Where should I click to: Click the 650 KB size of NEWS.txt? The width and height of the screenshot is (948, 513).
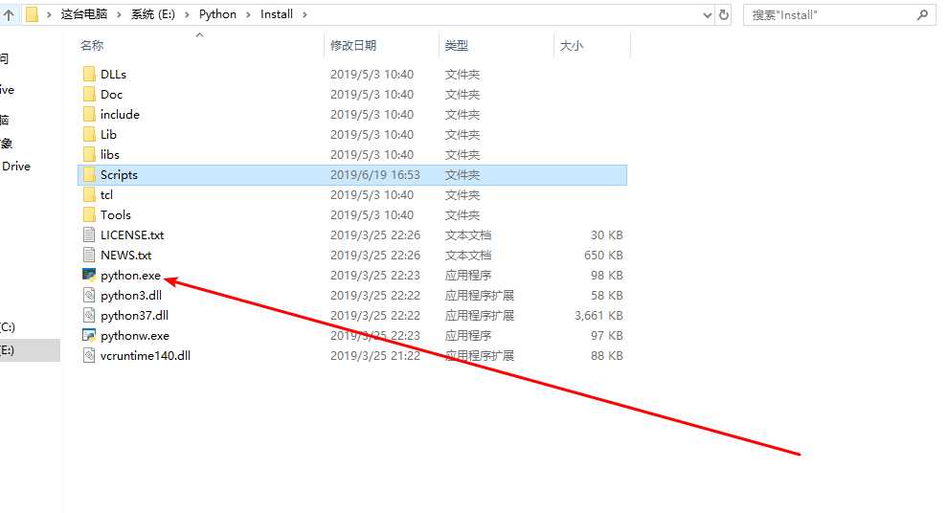pyautogui.click(x=603, y=255)
